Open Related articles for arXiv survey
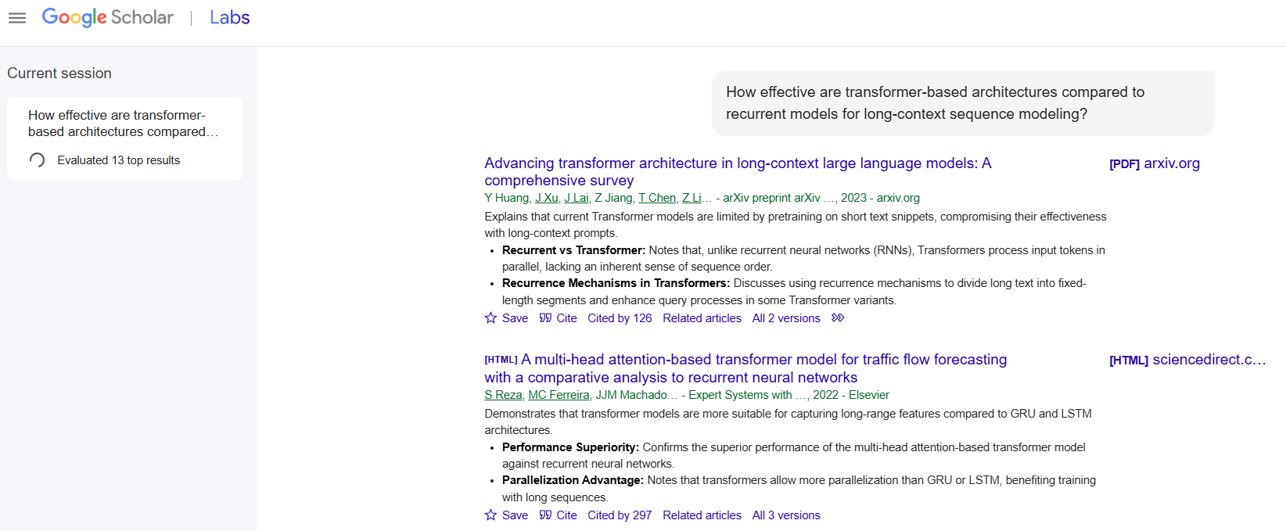1286x531 pixels. tap(702, 318)
